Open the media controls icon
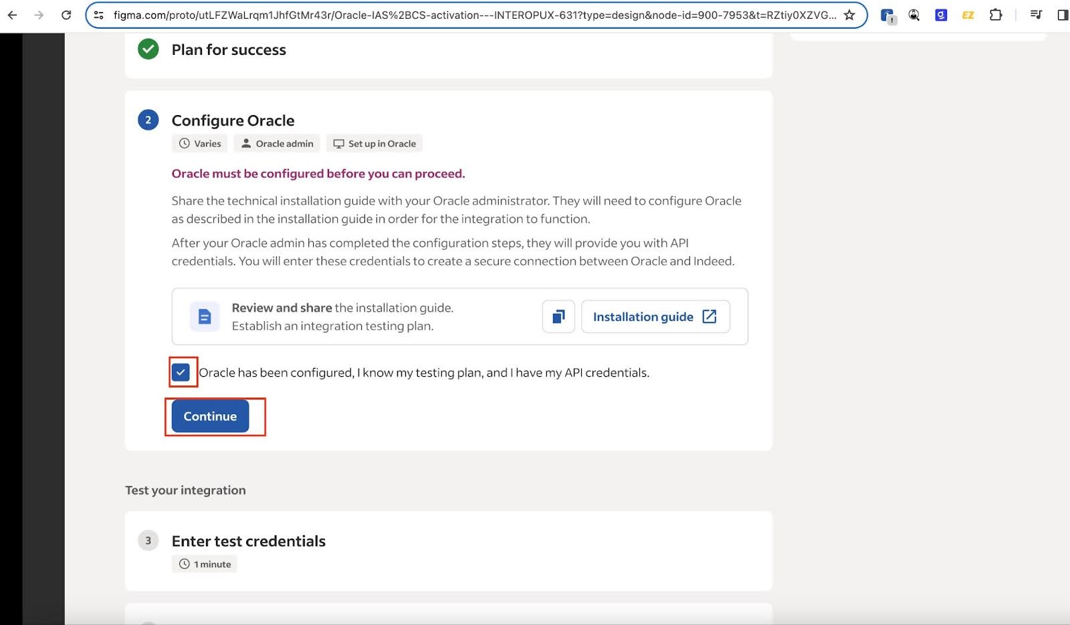Screen dimensions: 1070x625 [1036, 15]
